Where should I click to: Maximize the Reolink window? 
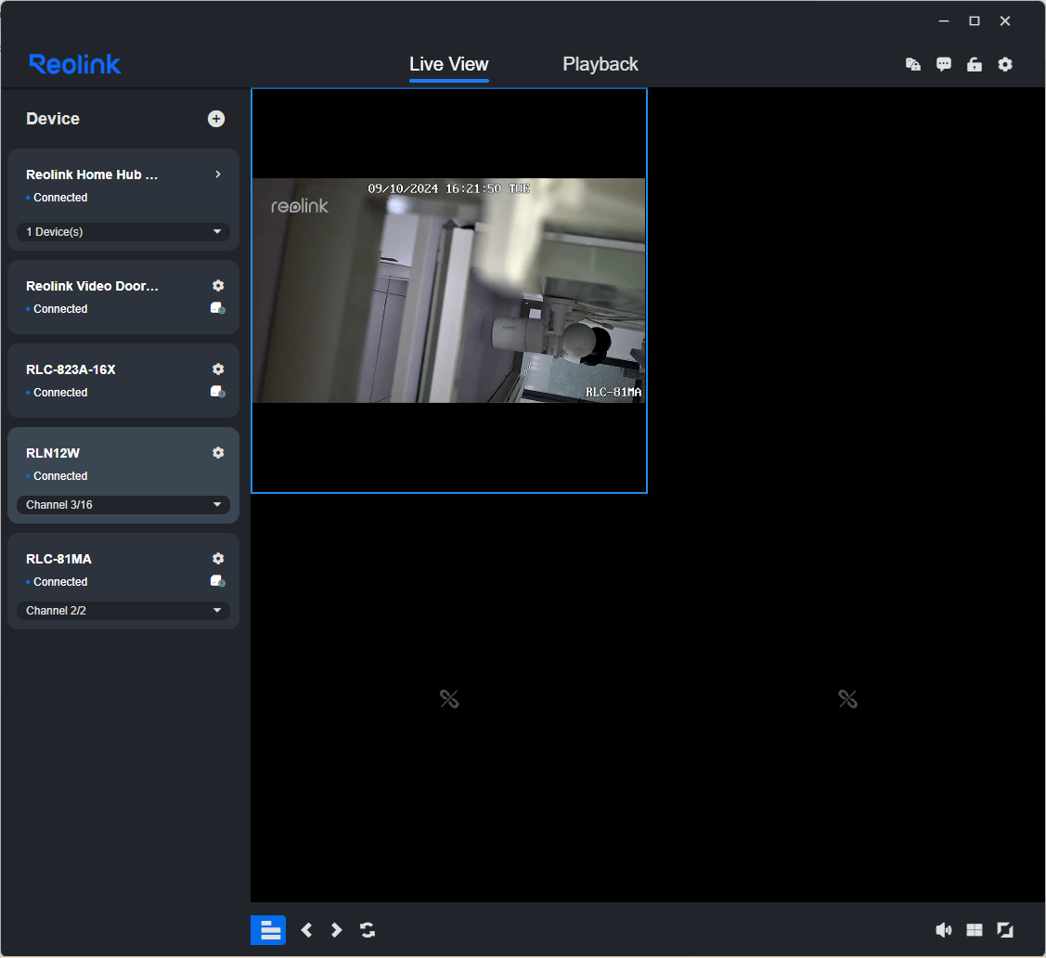pos(975,21)
